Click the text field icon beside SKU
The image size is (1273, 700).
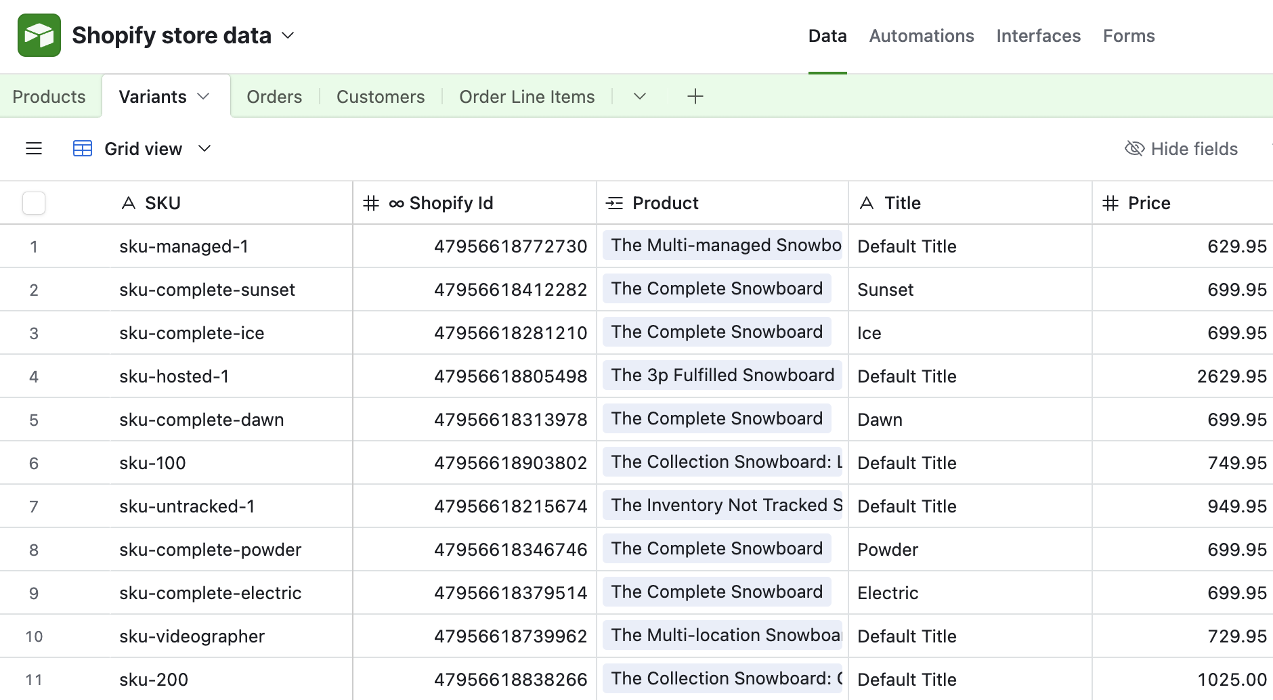[x=128, y=202]
